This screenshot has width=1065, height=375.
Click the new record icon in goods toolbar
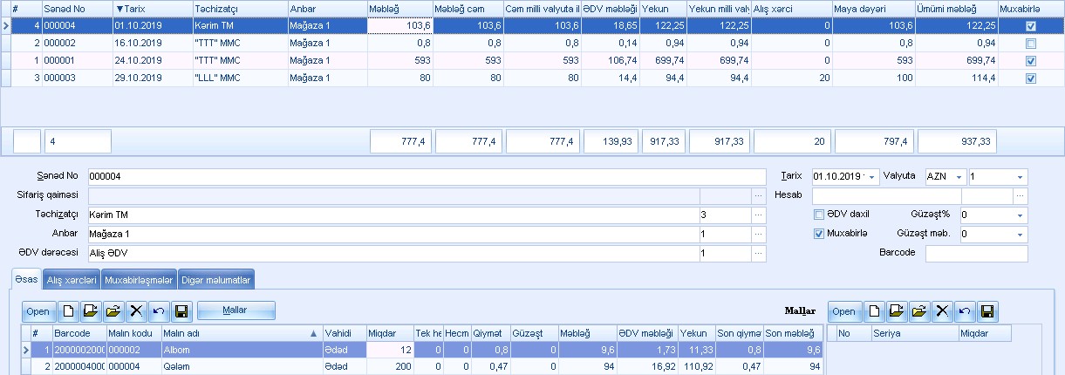(68, 310)
